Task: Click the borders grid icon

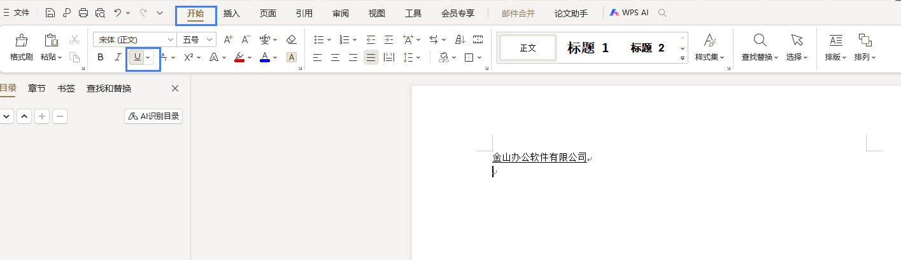Action: click(x=469, y=57)
